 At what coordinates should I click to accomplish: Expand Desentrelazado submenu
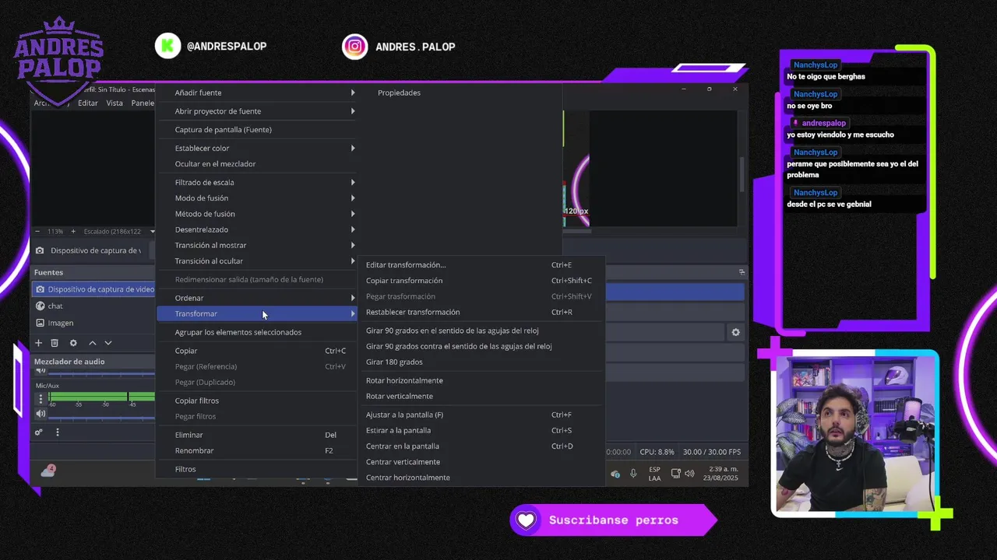[256, 229]
